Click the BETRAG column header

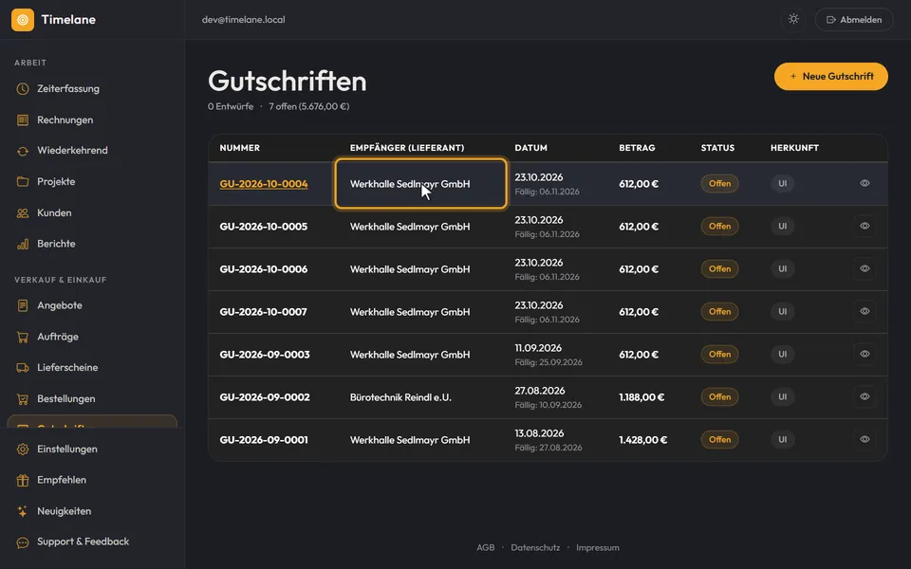637,148
